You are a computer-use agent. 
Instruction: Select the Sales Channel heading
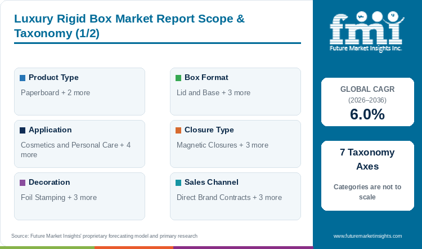pos(212,182)
